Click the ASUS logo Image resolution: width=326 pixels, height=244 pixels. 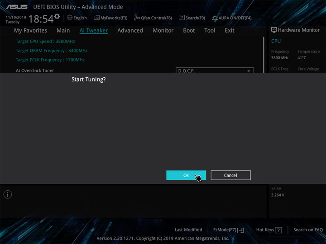tap(17, 7)
